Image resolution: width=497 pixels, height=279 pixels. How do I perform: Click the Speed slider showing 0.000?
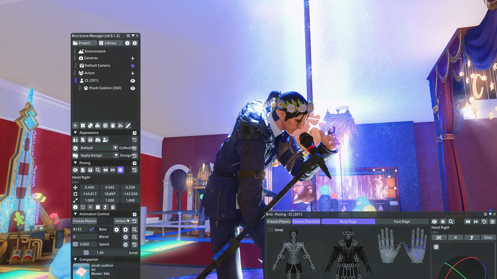tap(84, 244)
